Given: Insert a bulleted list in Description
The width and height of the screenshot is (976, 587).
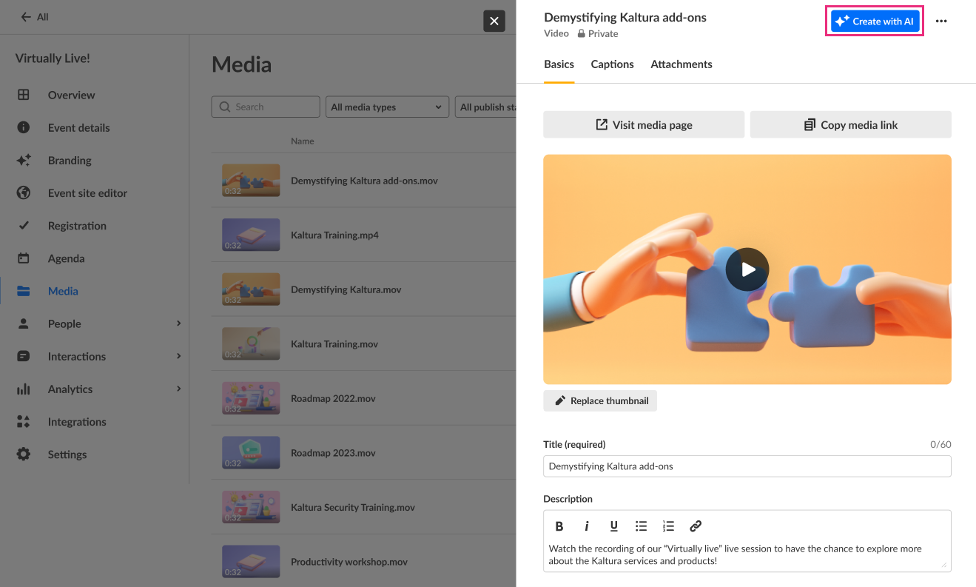Looking at the screenshot, I should click(x=642, y=526).
